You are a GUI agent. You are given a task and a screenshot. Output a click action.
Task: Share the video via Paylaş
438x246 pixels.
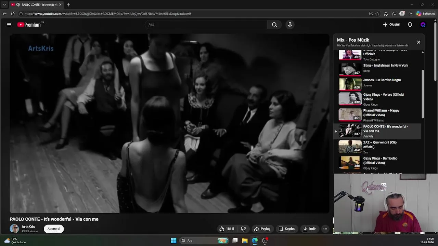click(262, 229)
